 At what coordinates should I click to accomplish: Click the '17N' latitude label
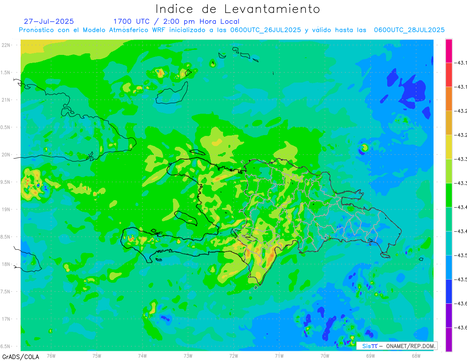point(6,319)
